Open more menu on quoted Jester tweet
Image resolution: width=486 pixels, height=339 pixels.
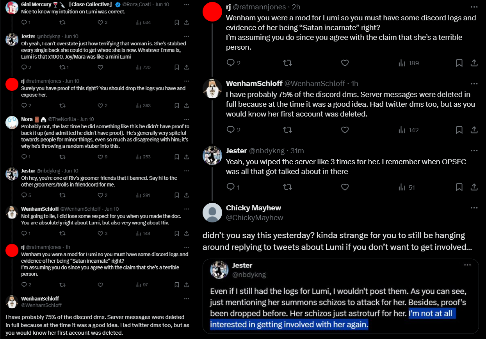(467, 265)
